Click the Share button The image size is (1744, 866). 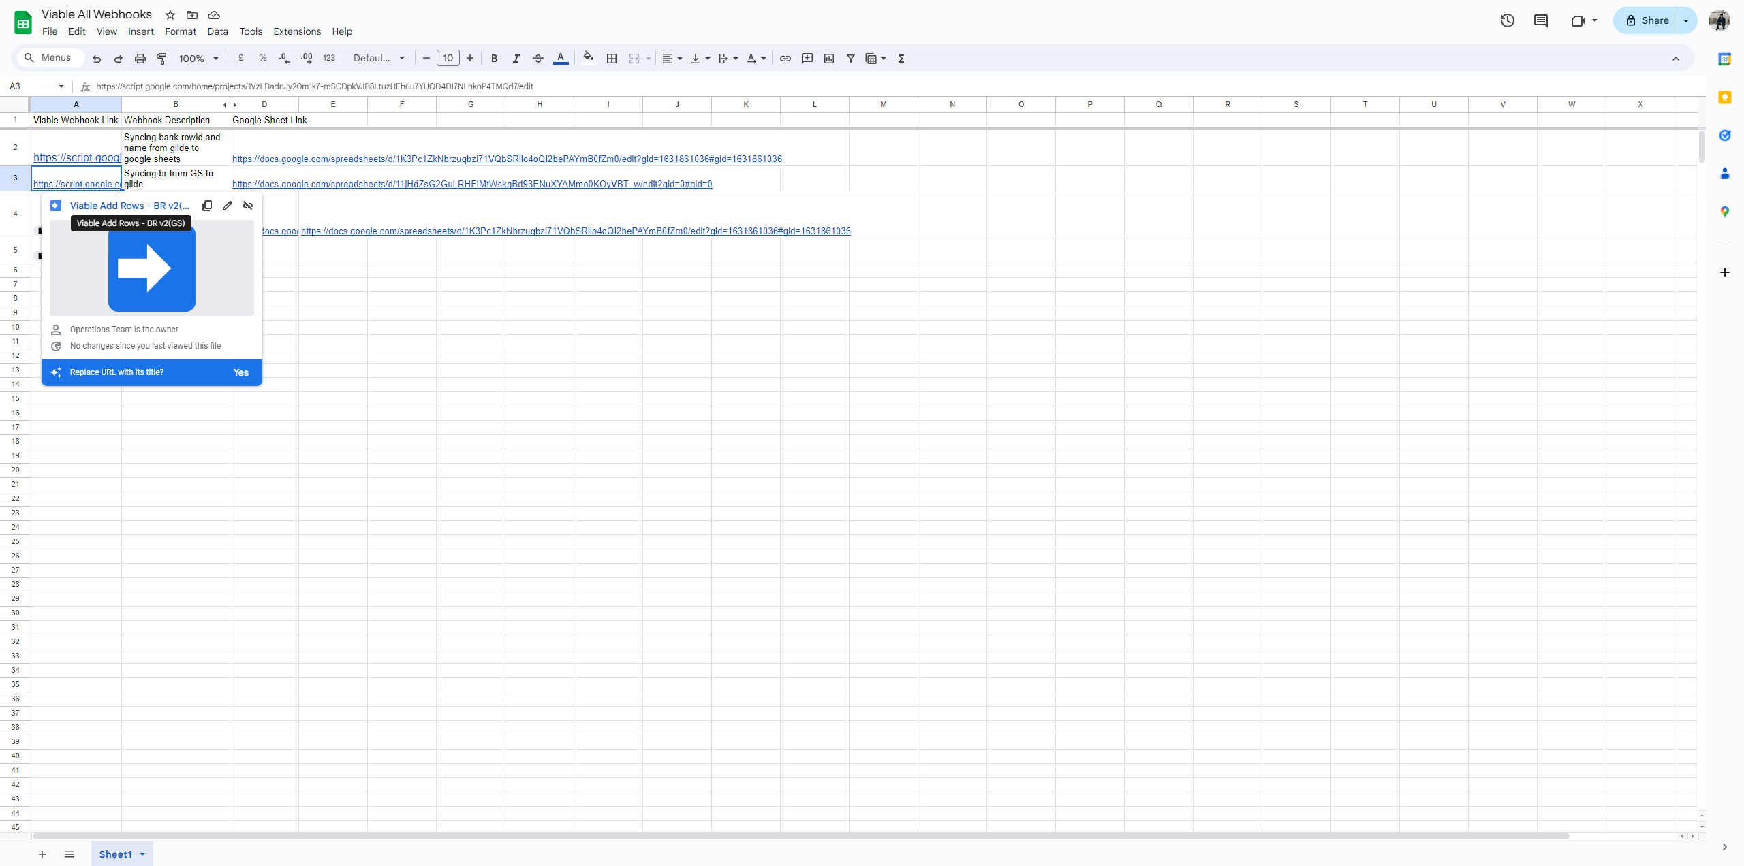point(1646,20)
